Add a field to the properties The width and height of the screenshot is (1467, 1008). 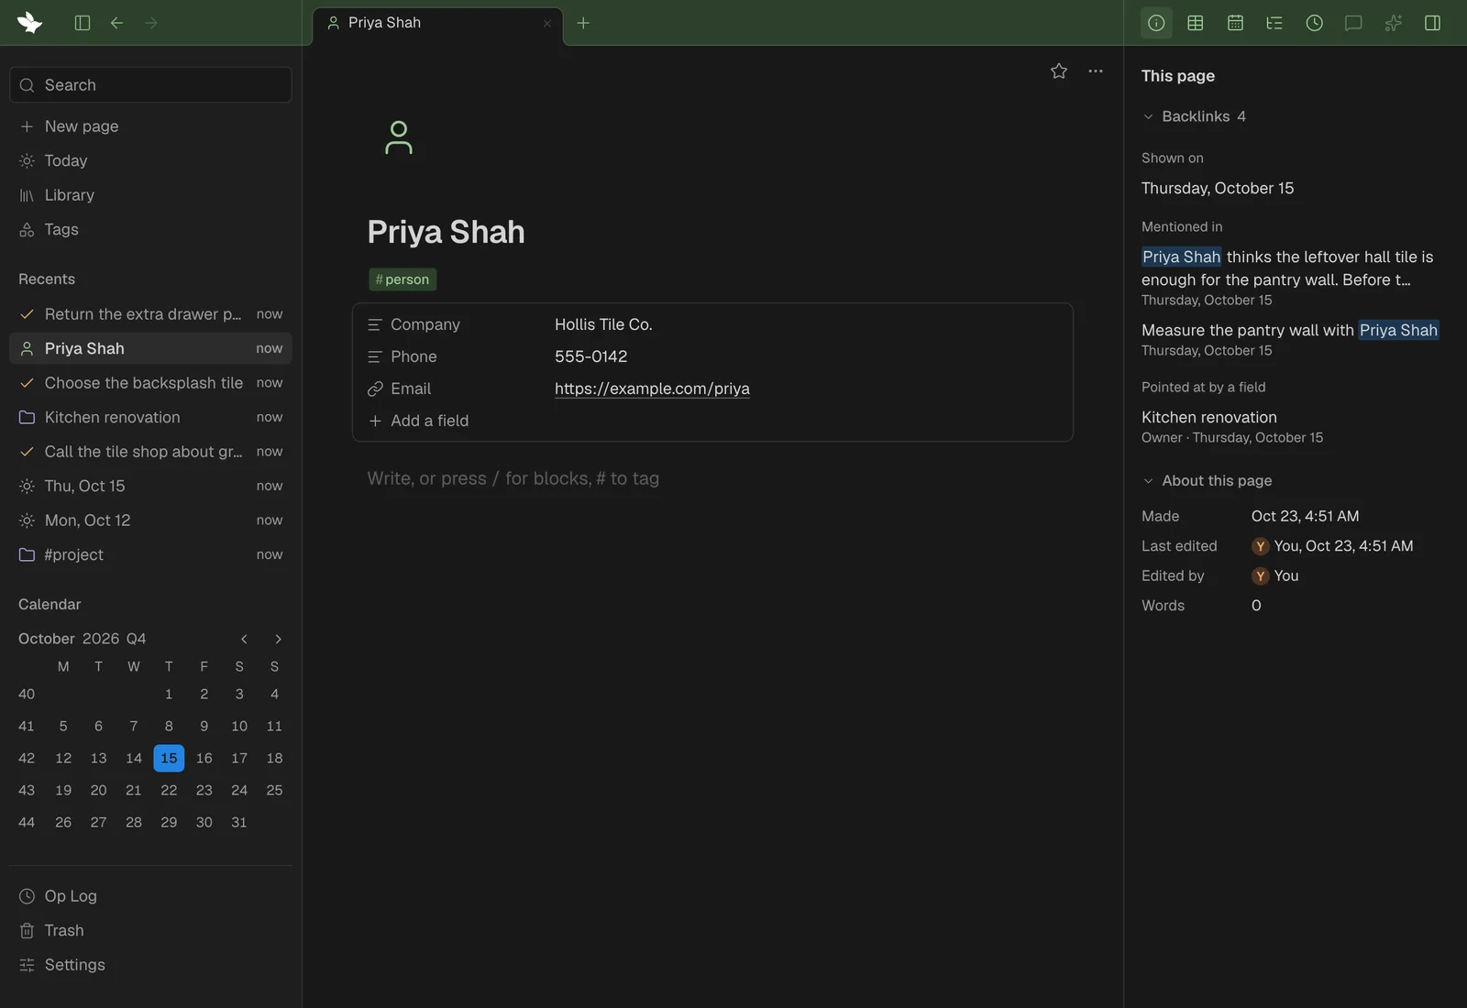(x=419, y=421)
